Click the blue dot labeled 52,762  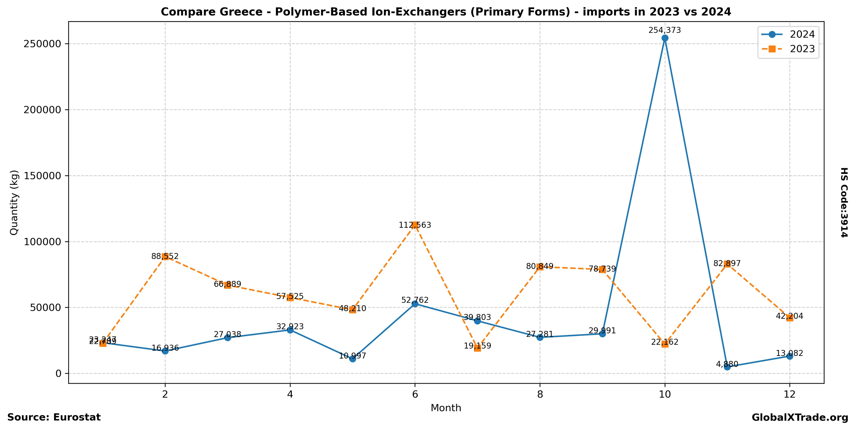(415, 304)
